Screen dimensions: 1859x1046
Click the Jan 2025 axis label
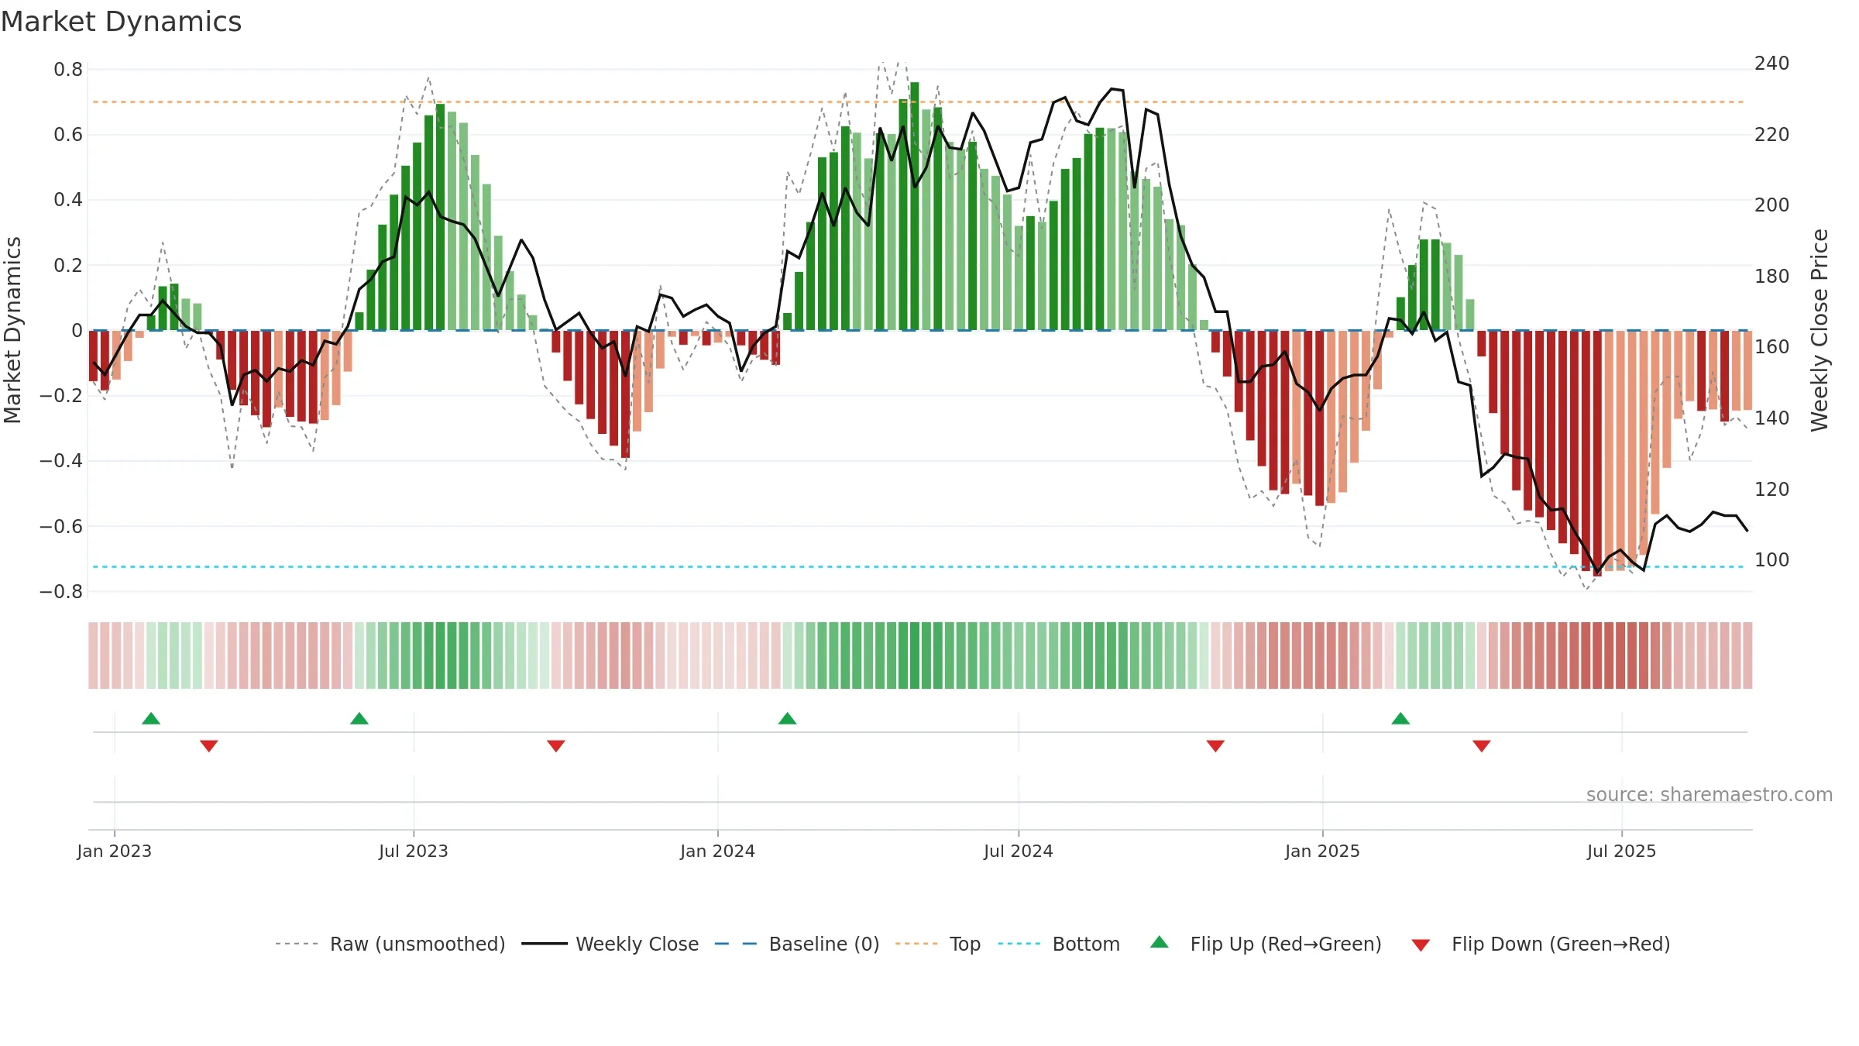pos(1323,851)
